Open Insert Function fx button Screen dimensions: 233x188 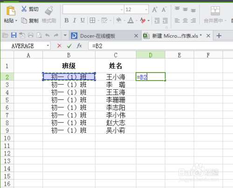79,46
